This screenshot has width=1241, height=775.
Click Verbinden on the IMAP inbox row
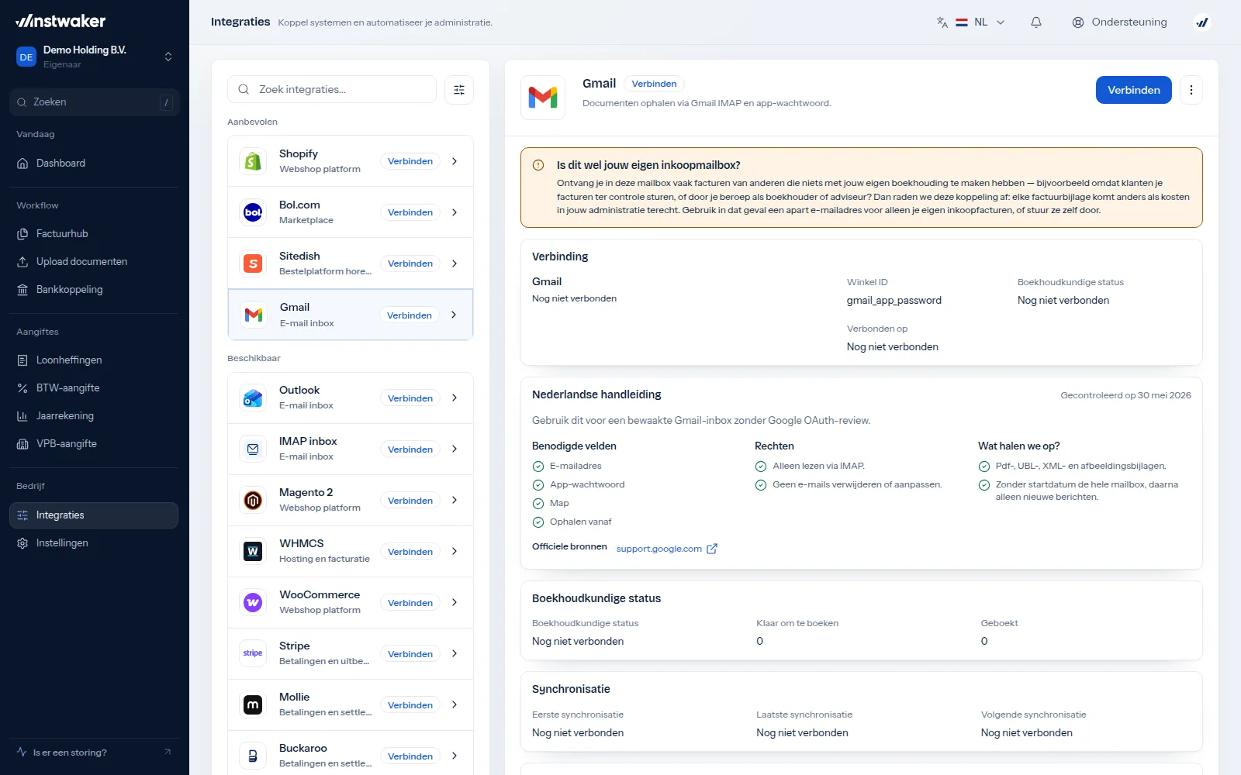(410, 449)
